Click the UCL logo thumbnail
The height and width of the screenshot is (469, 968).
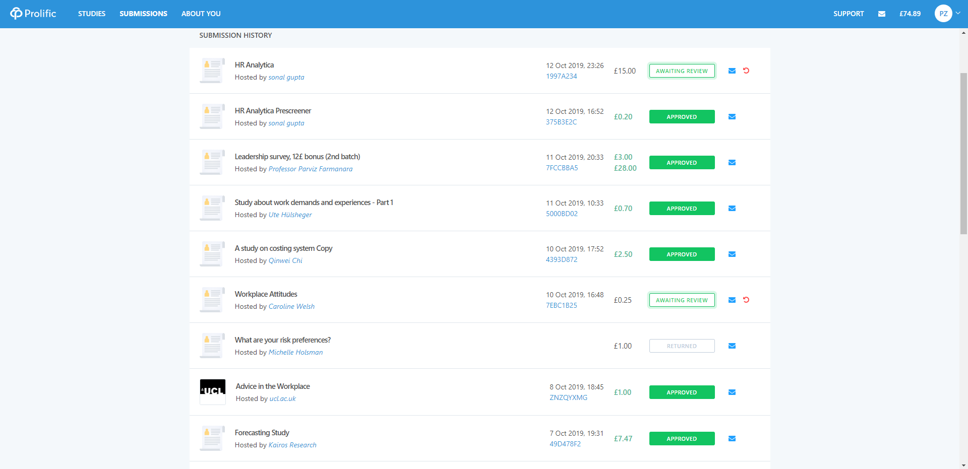point(213,392)
